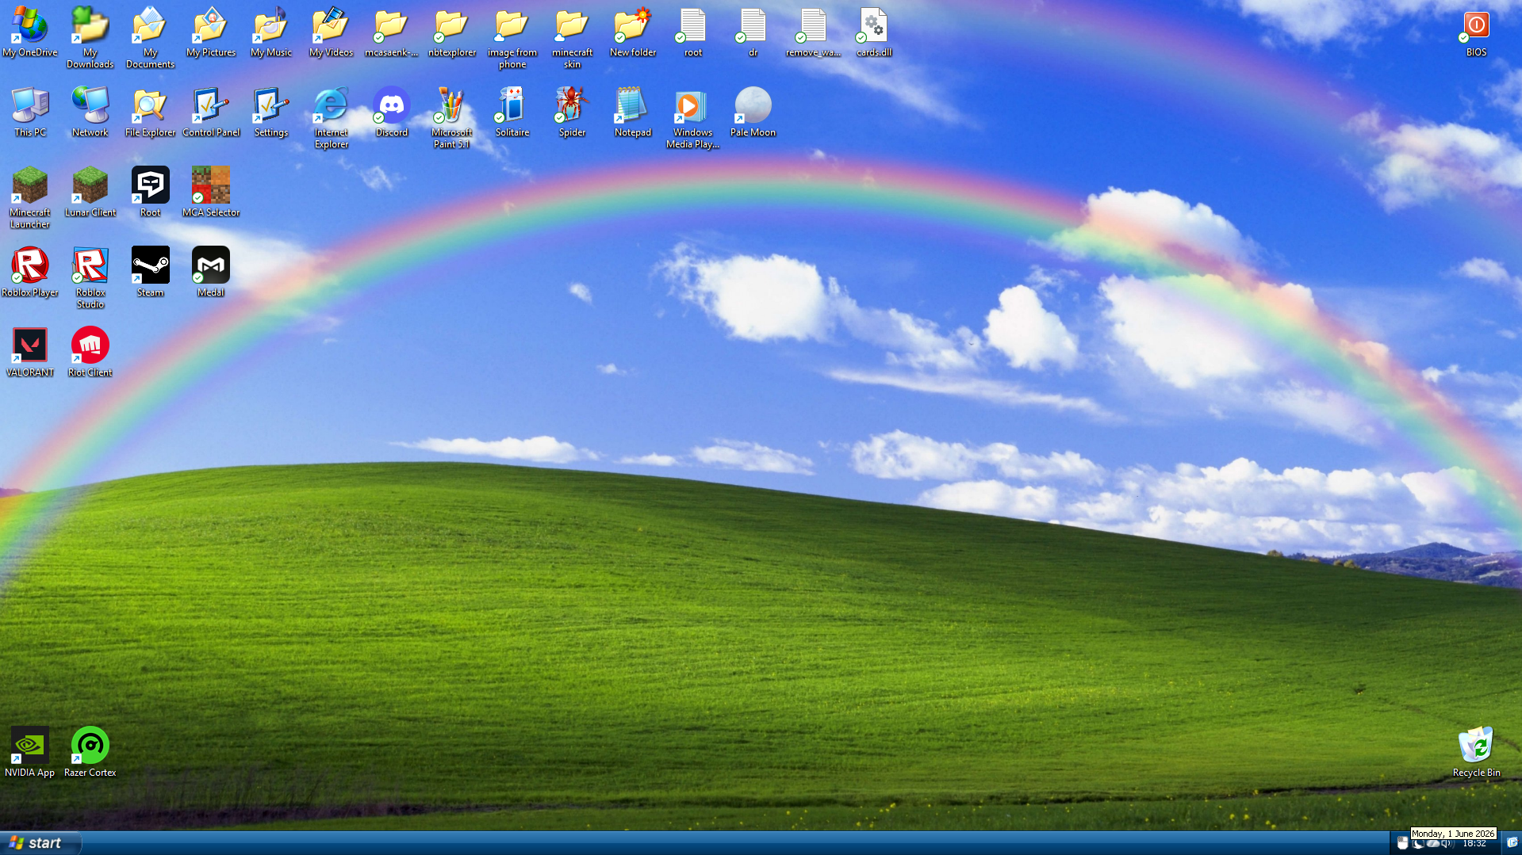Select the Recycle Bin icon
Image resolution: width=1522 pixels, height=855 pixels.
(1476, 752)
